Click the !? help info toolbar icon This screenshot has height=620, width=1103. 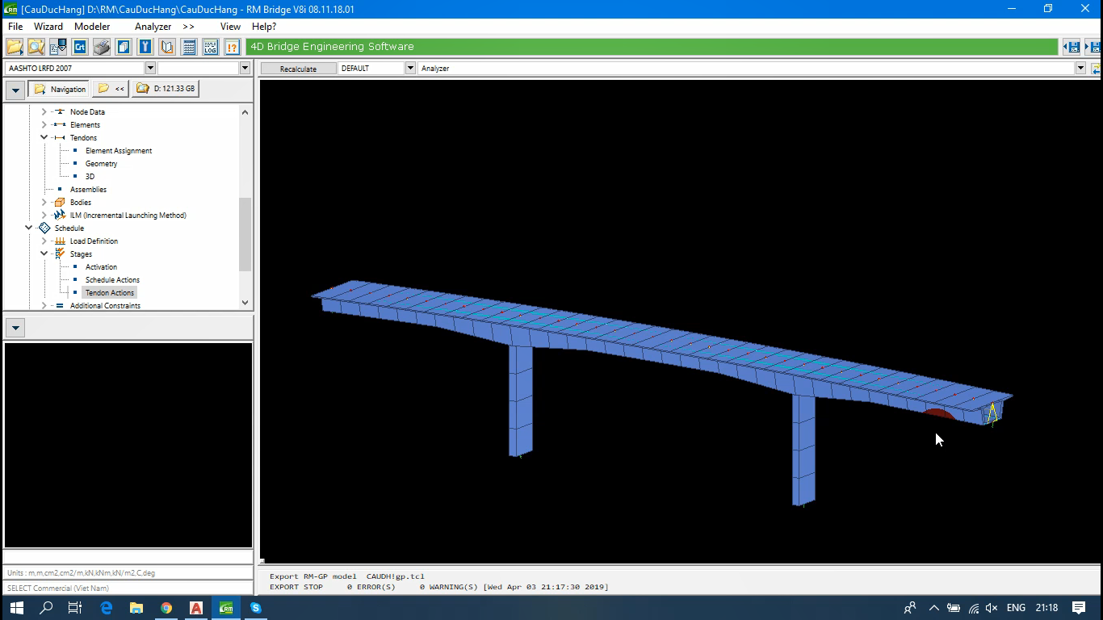[233, 47]
